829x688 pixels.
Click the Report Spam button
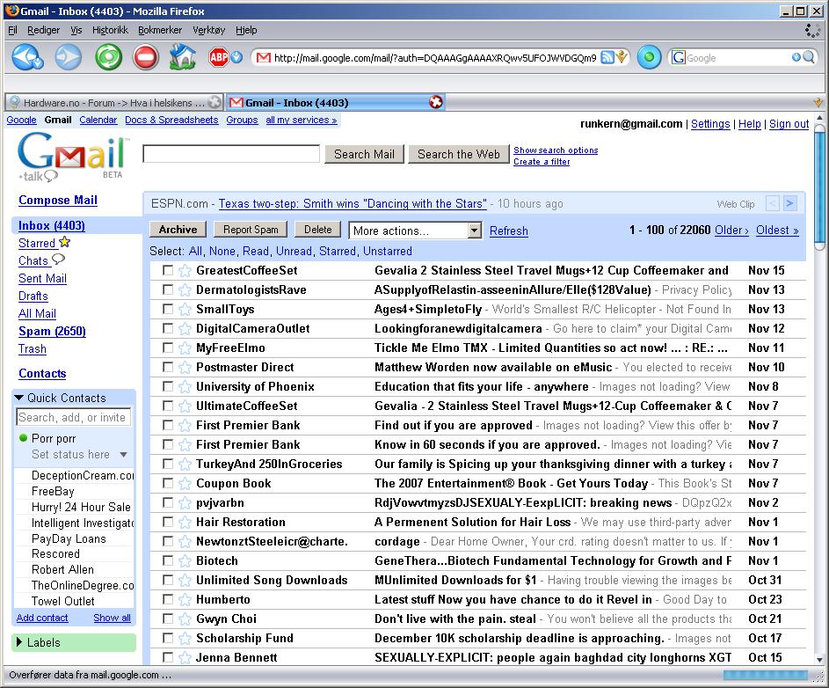250,229
